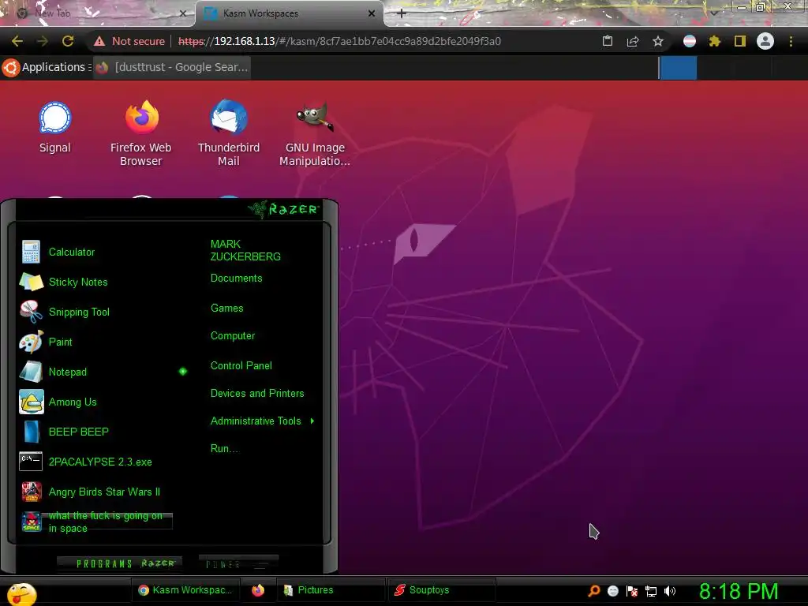Click the emoji start button on taskbar

click(21, 593)
